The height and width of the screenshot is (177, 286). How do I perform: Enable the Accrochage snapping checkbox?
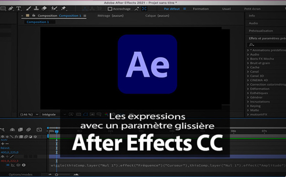coord(110,9)
